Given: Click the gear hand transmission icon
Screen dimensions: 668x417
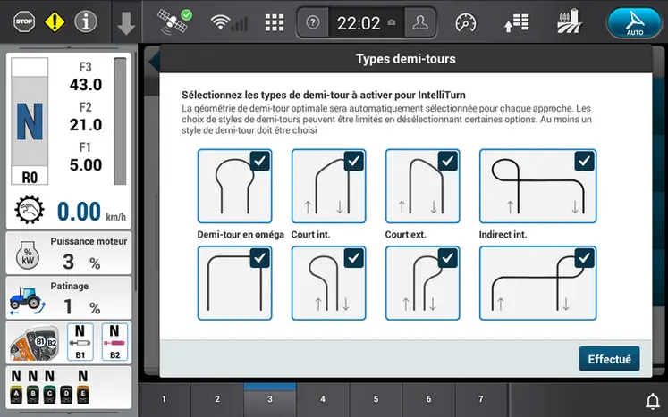Looking at the screenshot, I should [x=29, y=210].
